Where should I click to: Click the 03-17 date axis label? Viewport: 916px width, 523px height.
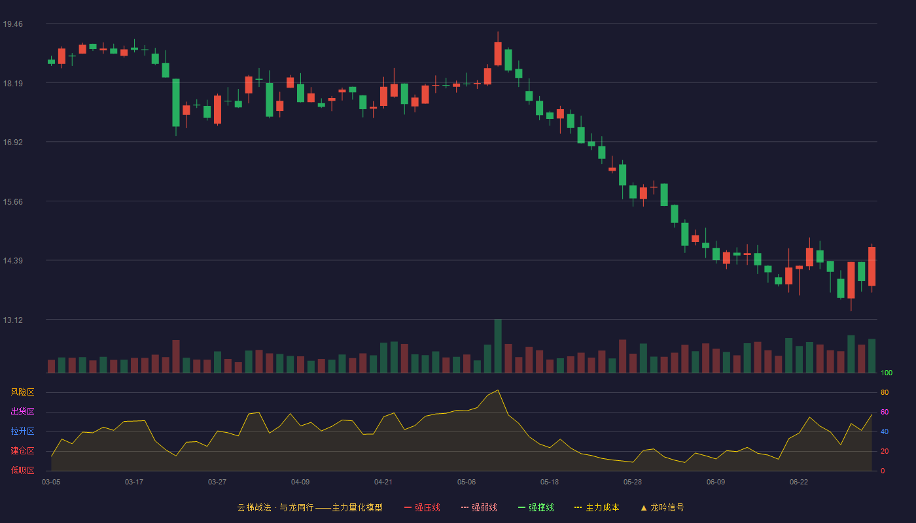tap(134, 482)
